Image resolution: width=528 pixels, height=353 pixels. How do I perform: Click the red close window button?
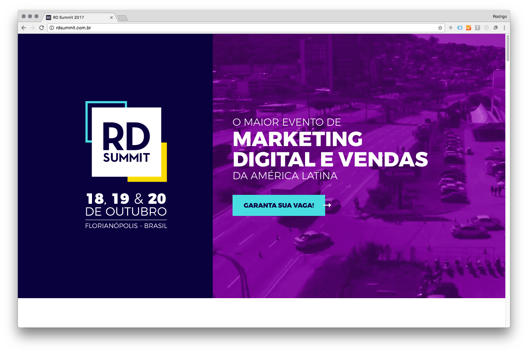click(24, 16)
